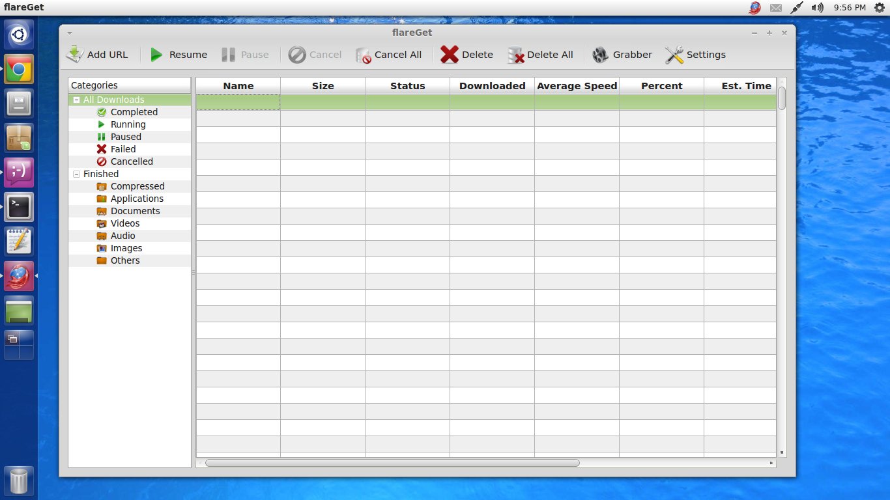890x500 pixels.
Task: Select the Compressed folder category
Action: pyautogui.click(x=137, y=186)
